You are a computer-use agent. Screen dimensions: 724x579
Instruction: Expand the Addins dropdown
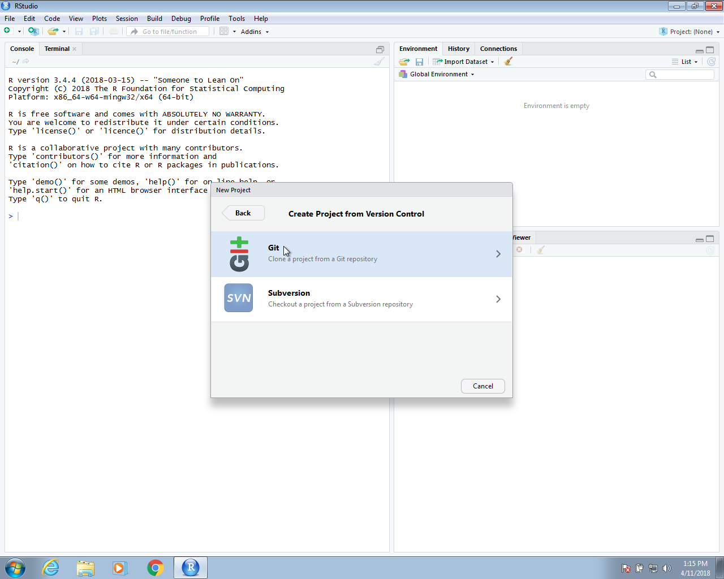coord(255,32)
